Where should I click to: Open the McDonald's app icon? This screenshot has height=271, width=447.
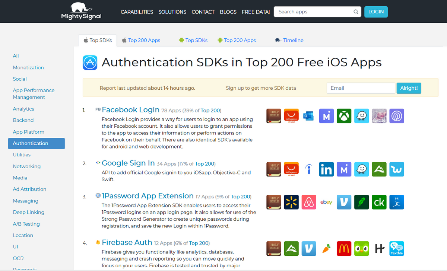[344, 249]
